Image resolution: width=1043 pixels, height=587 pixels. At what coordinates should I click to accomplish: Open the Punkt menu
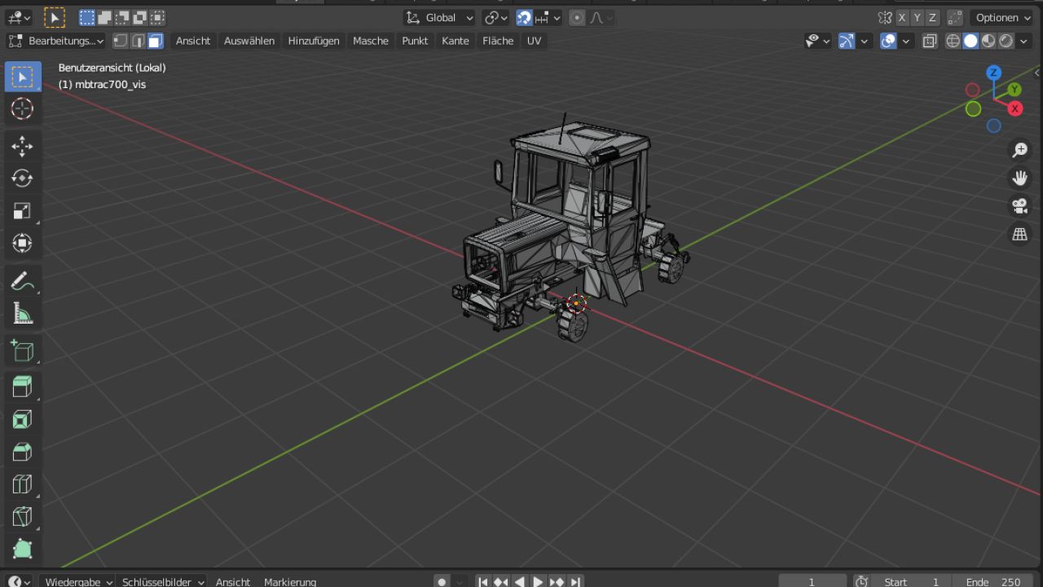pyautogui.click(x=415, y=41)
